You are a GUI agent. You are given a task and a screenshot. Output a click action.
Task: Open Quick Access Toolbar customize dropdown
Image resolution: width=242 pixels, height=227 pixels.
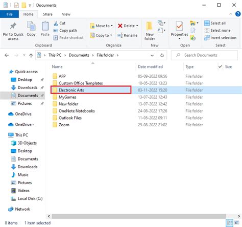point(30,6)
